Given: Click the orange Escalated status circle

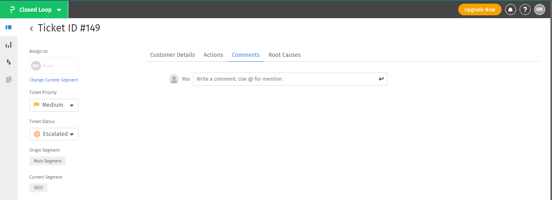Looking at the screenshot, I should click(x=37, y=134).
